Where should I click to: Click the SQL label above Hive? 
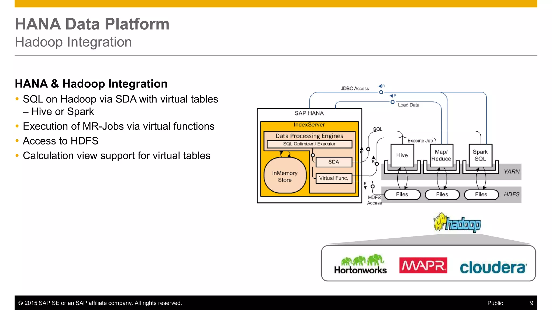coord(378,129)
